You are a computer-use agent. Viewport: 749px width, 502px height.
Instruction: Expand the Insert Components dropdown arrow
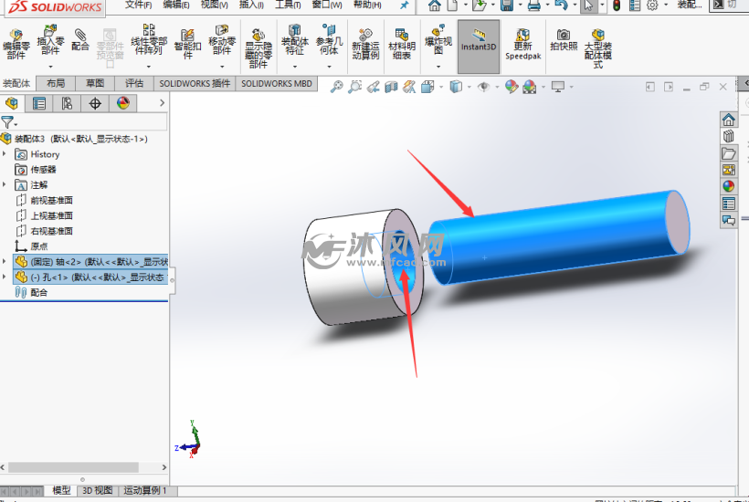[50, 67]
